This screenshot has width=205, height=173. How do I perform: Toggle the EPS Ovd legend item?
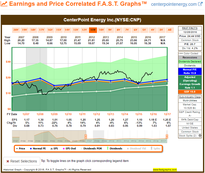[x=69, y=149]
